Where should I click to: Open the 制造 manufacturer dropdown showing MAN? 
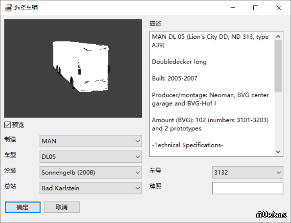pyautogui.click(x=91, y=141)
